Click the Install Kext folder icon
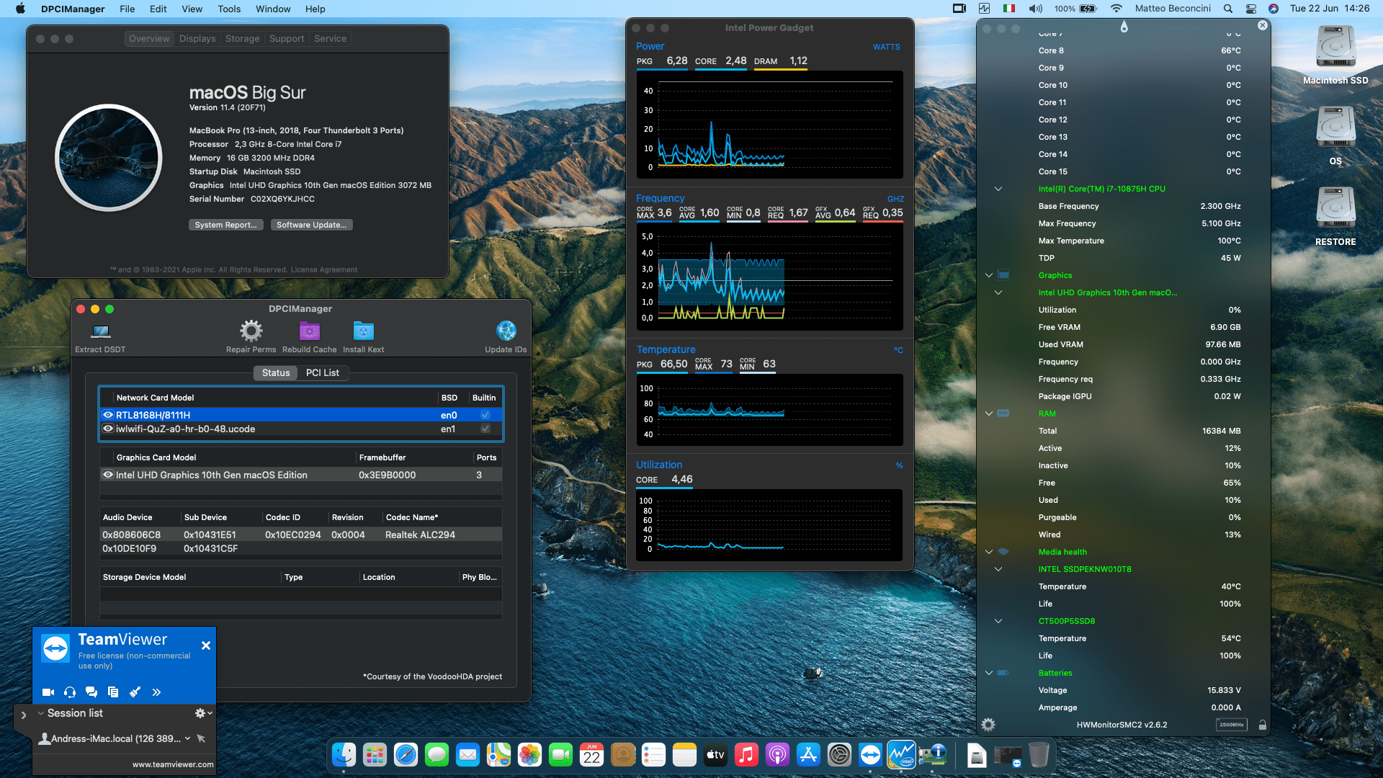This screenshot has width=1383, height=778. coord(363,331)
